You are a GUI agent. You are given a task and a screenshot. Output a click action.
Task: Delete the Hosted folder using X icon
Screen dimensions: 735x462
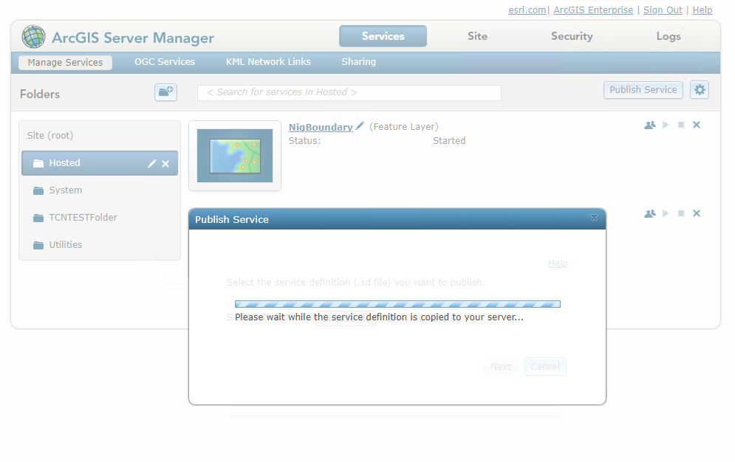tap(165, 164)
